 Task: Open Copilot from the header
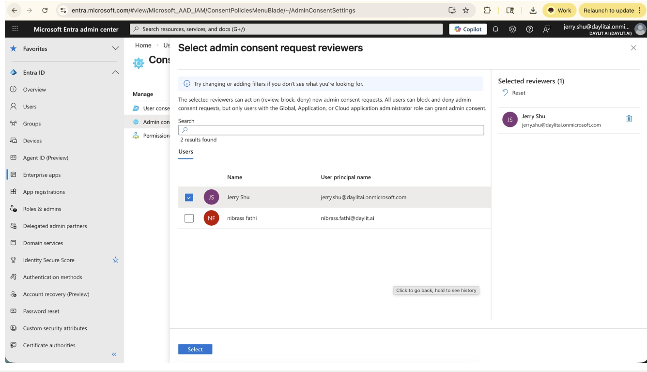click(468, 29)
